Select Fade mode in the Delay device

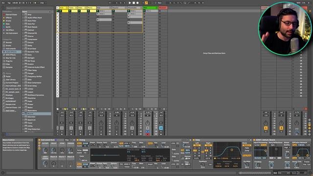coord(246,148)
